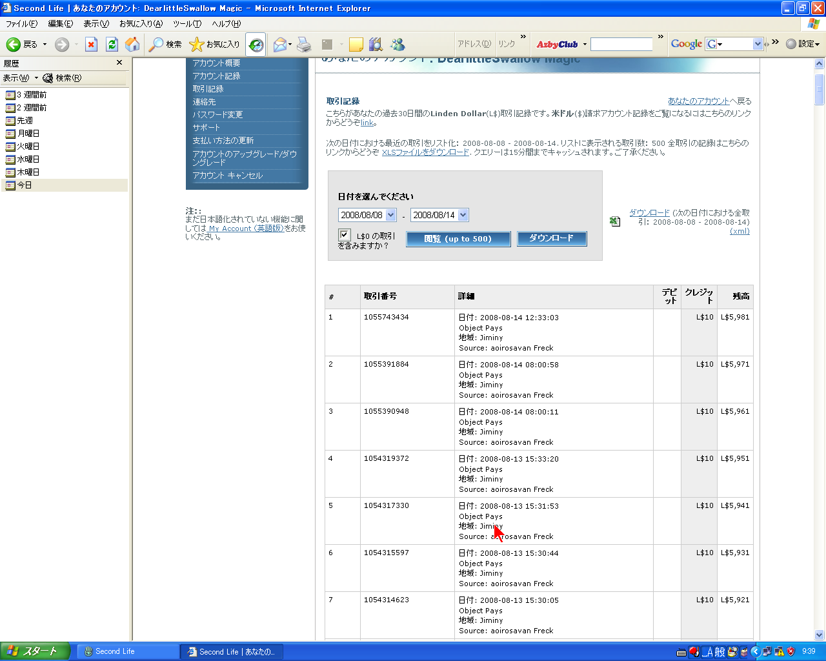Toggle the History clock toolbar icon
826x661 pixels.
[x=256, y=45]
